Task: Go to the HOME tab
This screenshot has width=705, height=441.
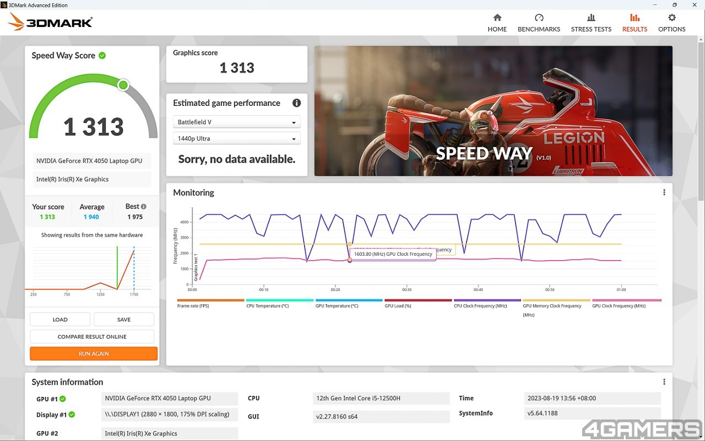Action: pos(497,23)
